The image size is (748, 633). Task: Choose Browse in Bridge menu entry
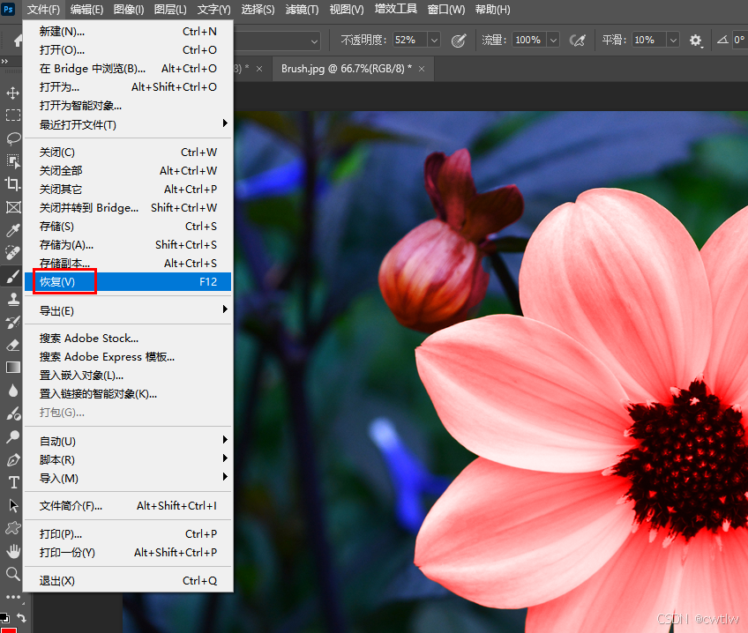(128, 69)
